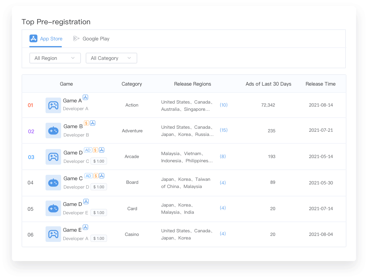Open the (10) release regions link for Game A
The width and height of the screenshot is (368, 279).
(x=223, y=105)
